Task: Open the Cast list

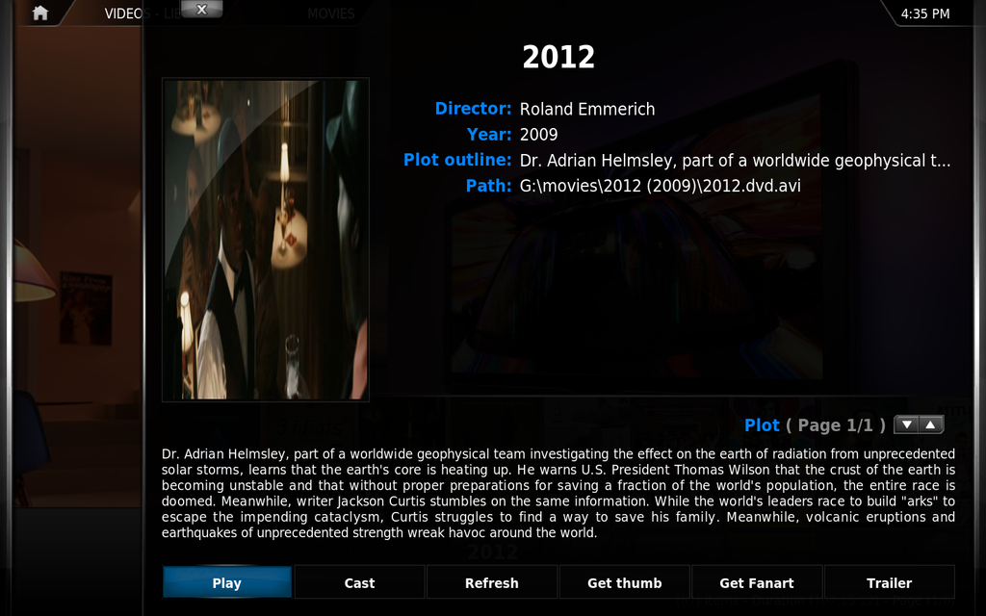Action: click(x=360, y=582)
